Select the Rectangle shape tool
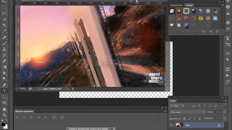Viewport: 232px width, 130px height. pyautogui.click(x=4, y=103)
